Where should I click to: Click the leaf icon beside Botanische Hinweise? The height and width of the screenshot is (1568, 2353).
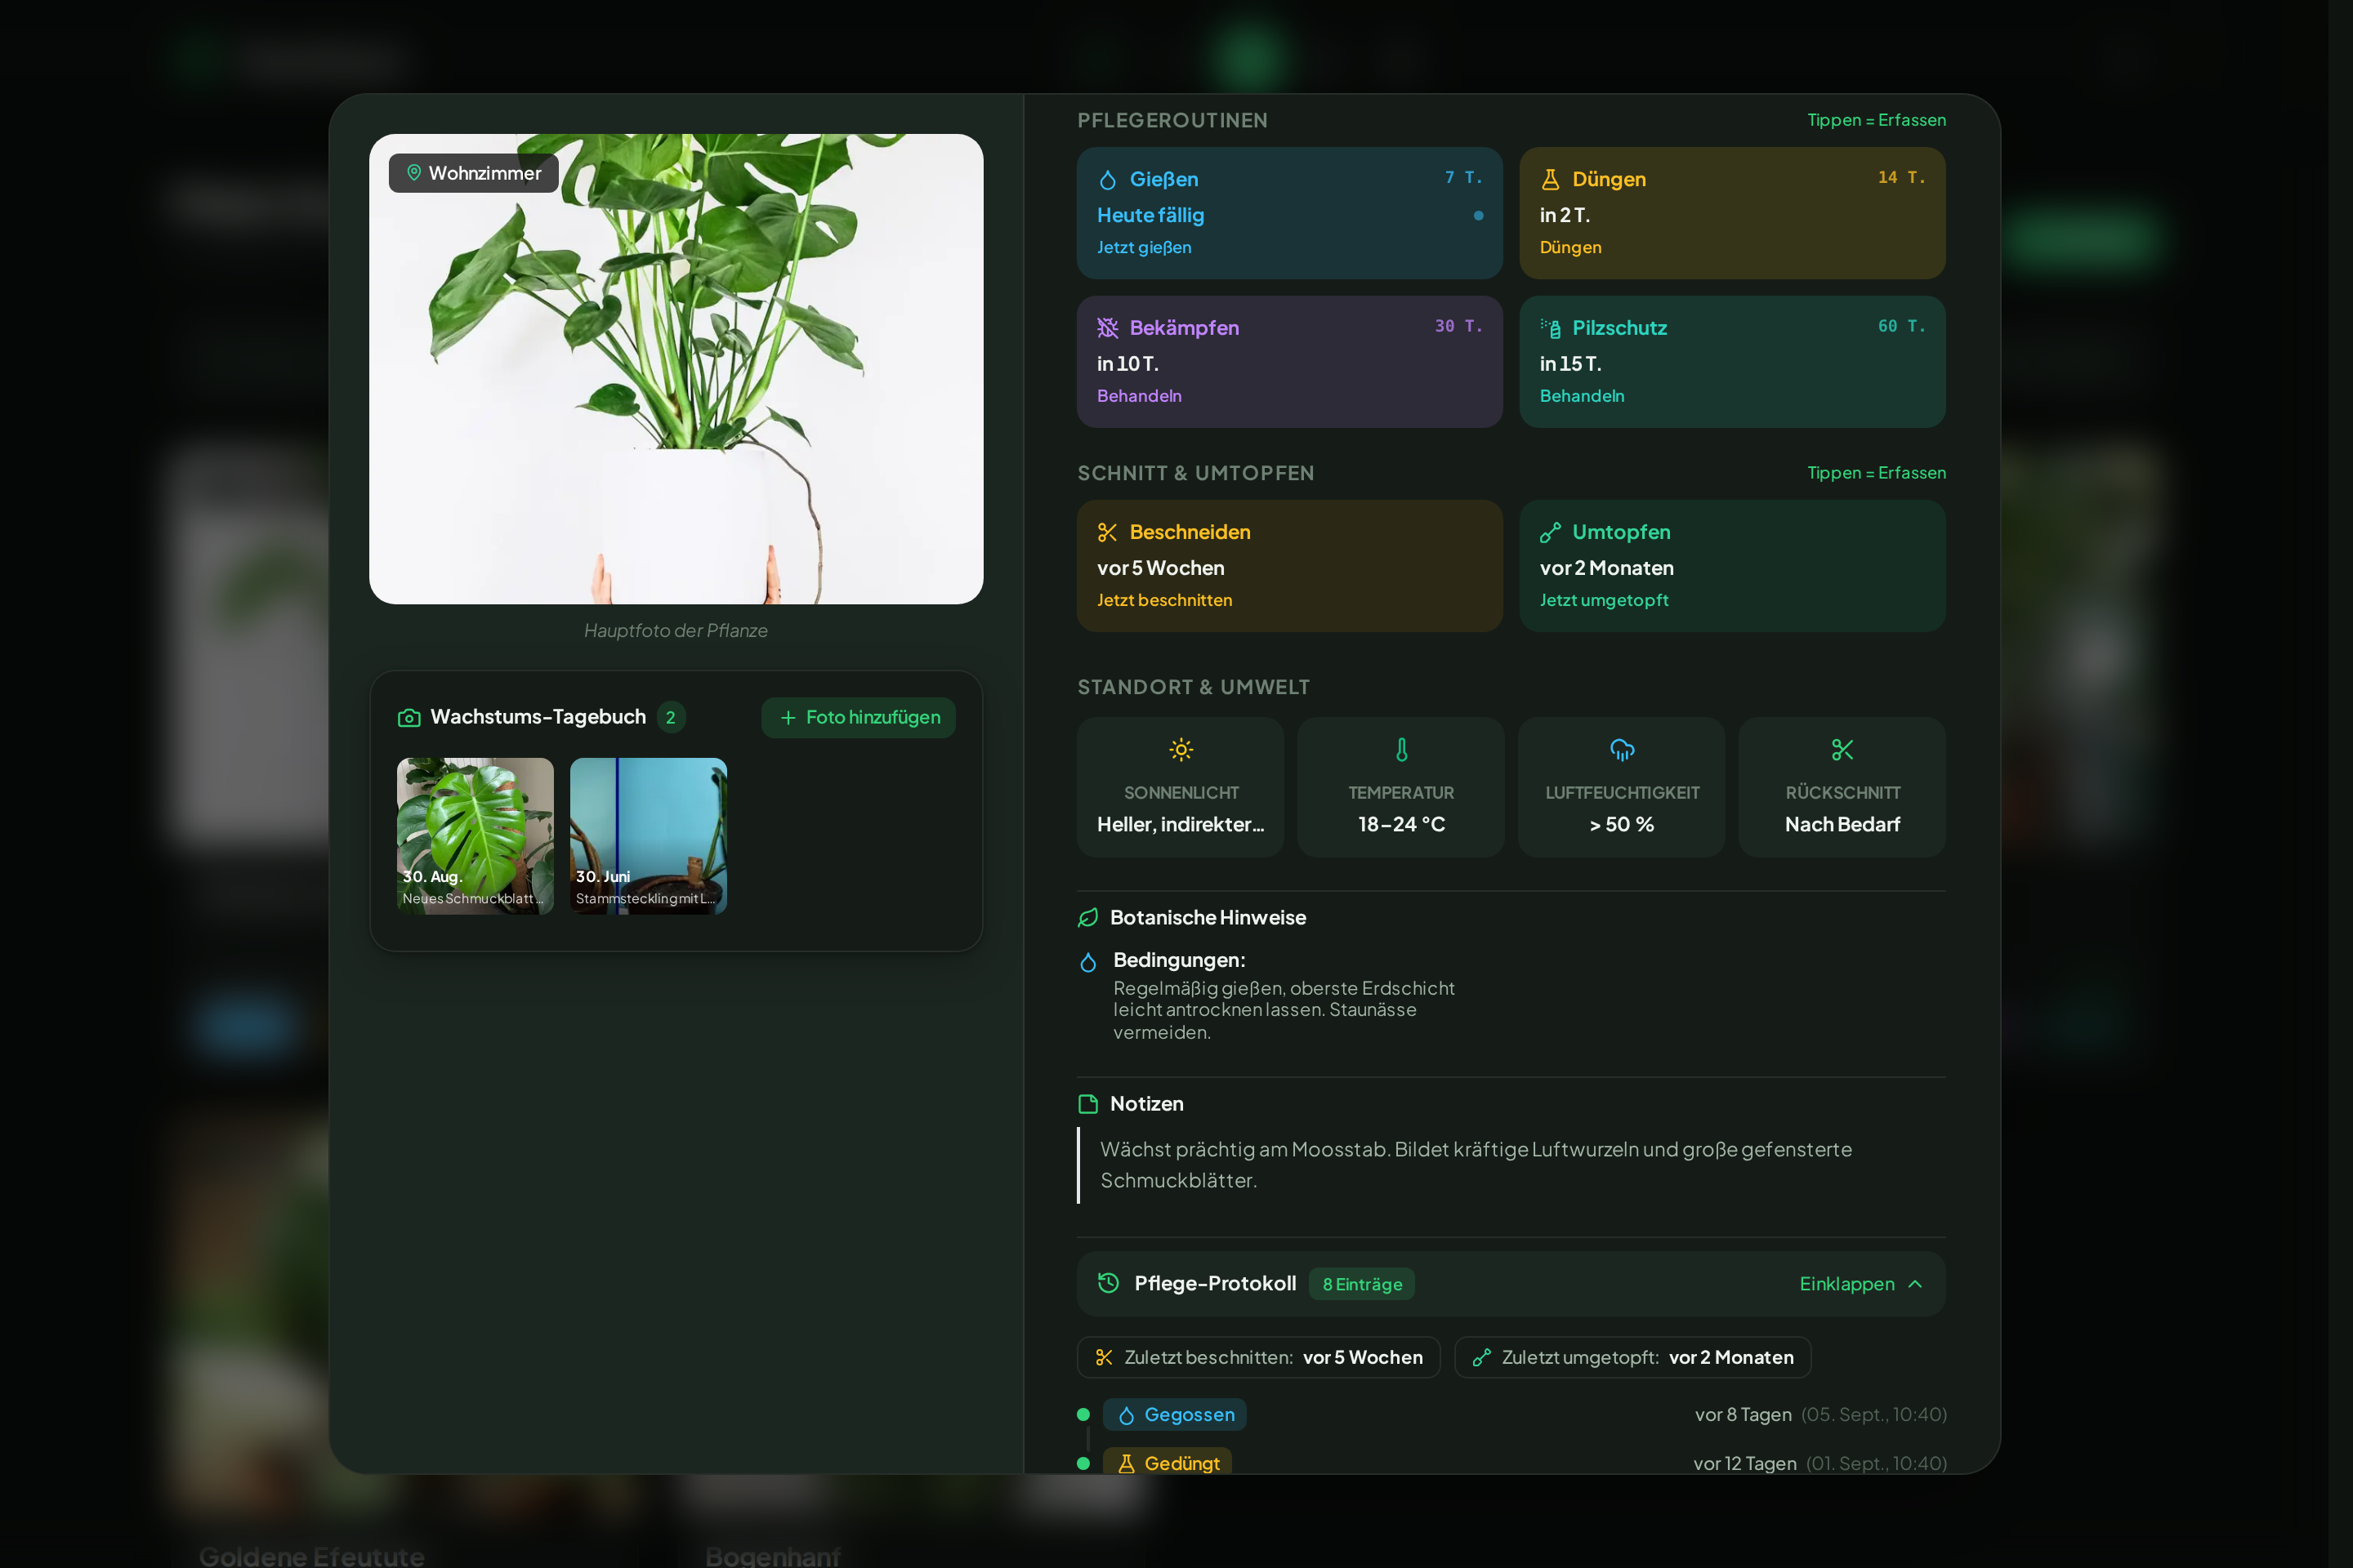coord(1087,918)
